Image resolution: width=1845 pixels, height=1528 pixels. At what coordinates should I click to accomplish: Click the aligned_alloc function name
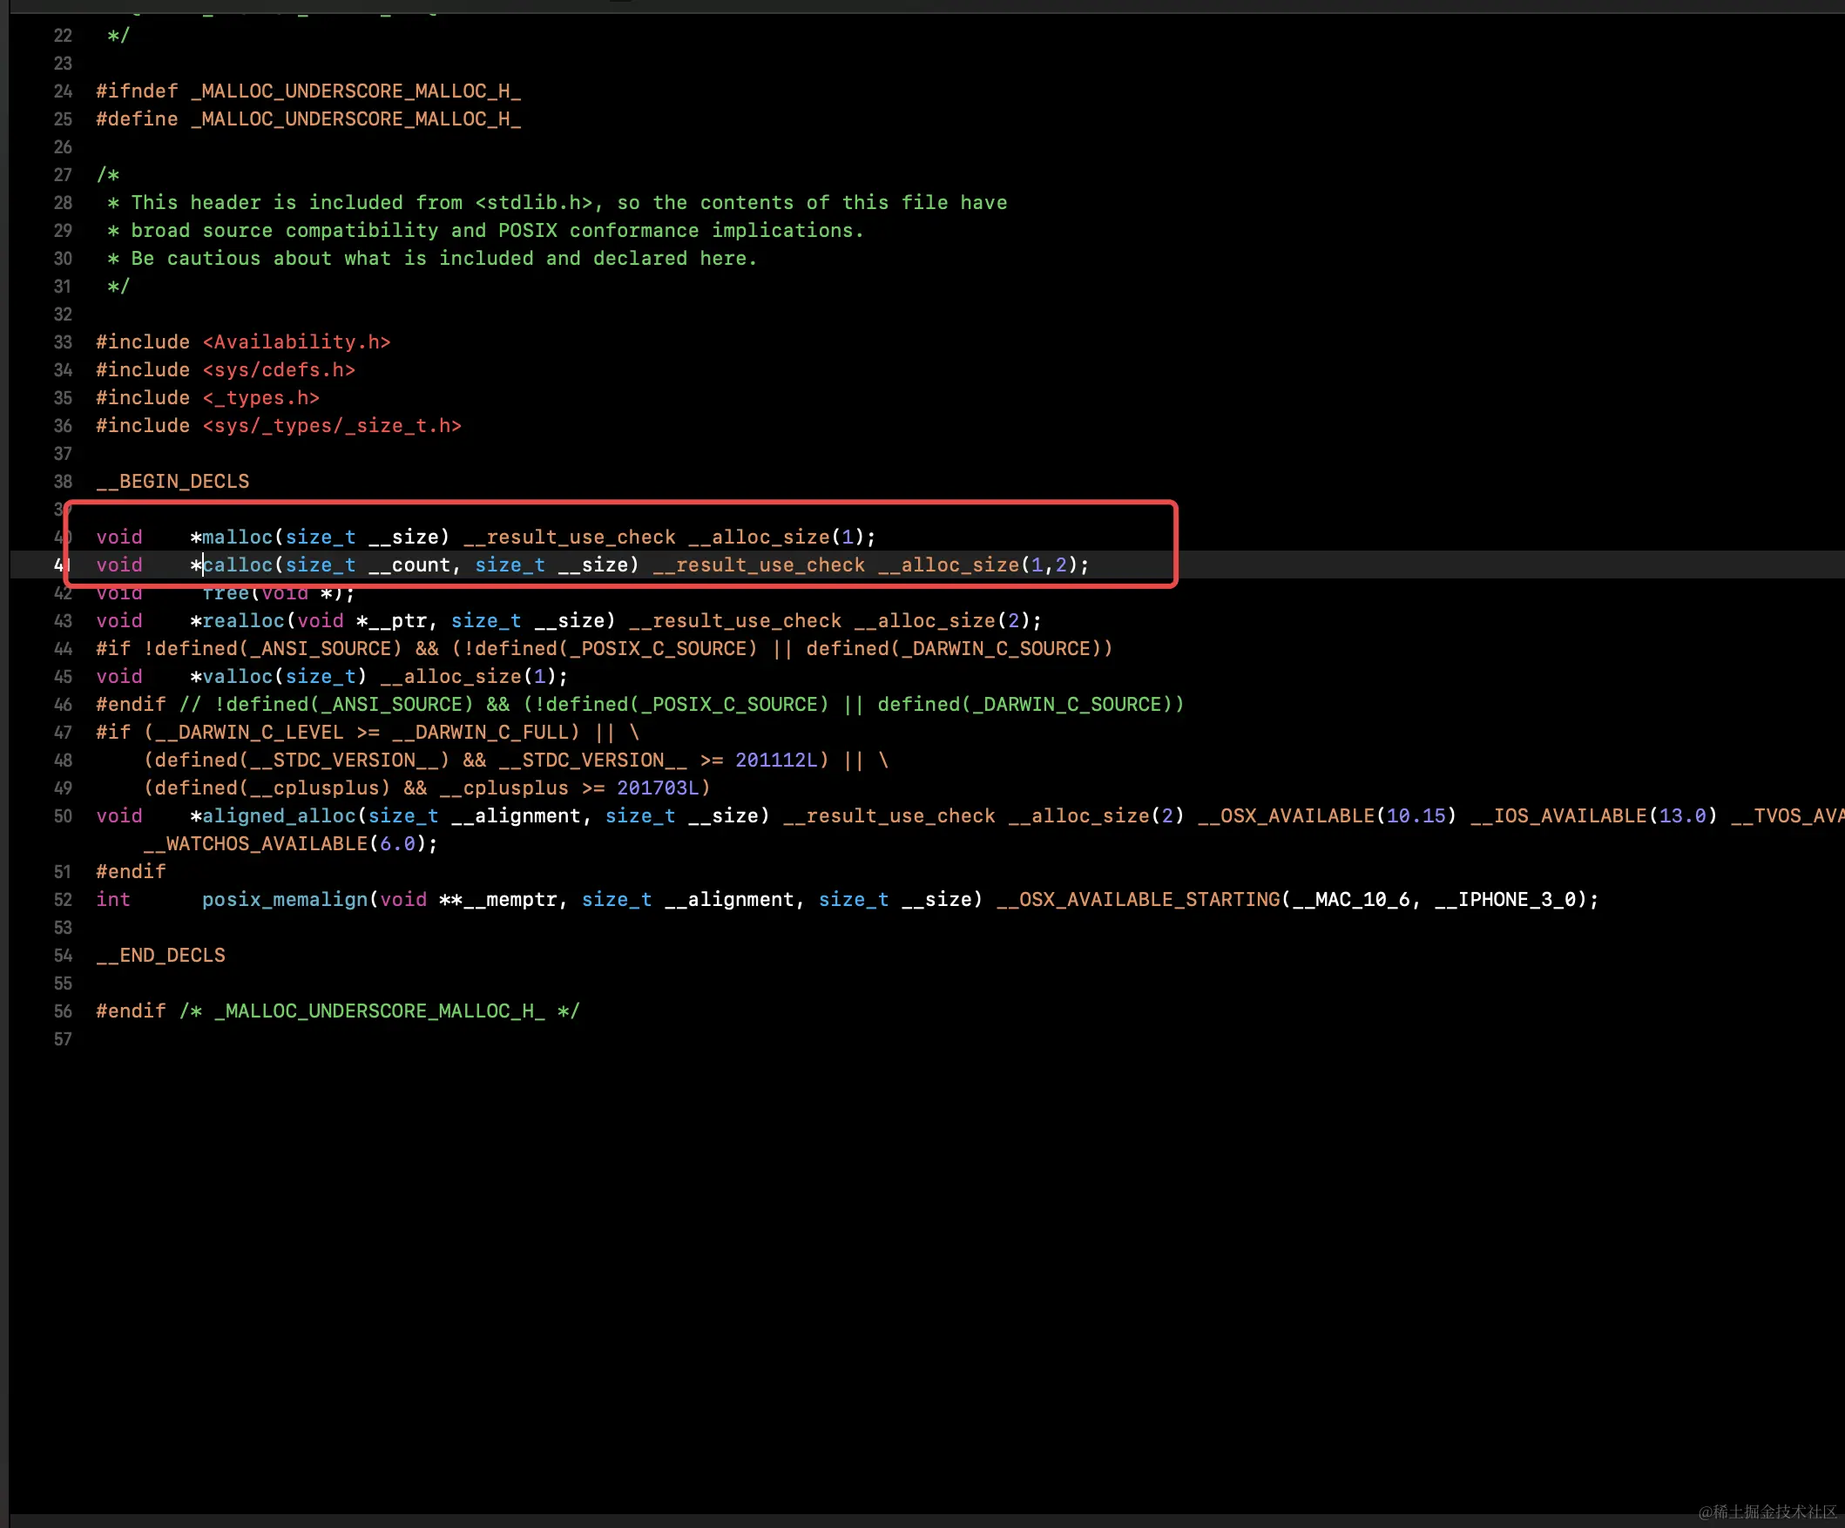pos(279,815)
